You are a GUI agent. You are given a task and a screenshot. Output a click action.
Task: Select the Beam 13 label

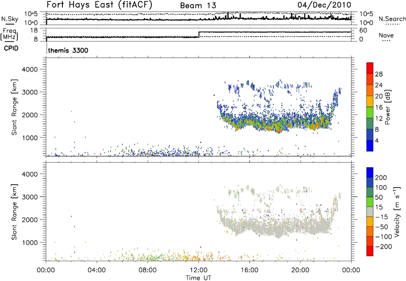click(x=198, y=6)
